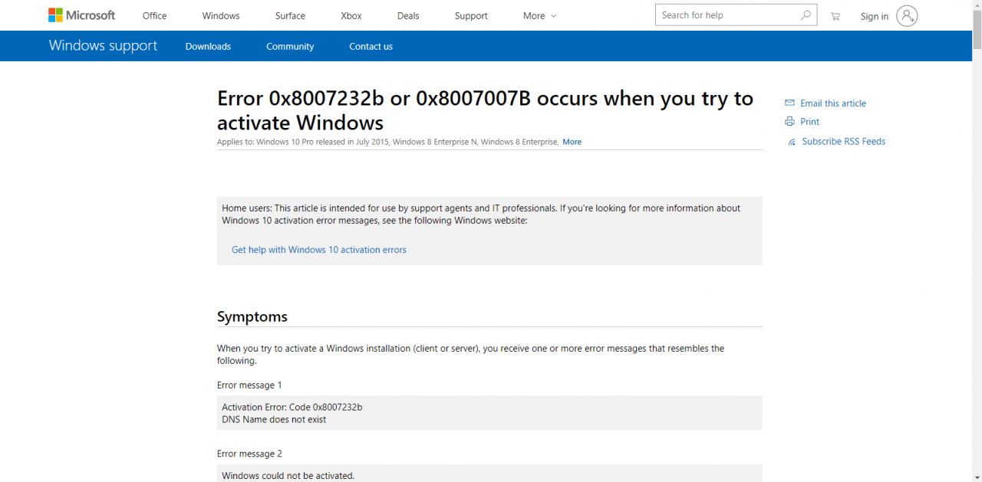This screenshot has height=482, width=982.
Task: Expand the Applies to More link
Action: tap(572, 142)
